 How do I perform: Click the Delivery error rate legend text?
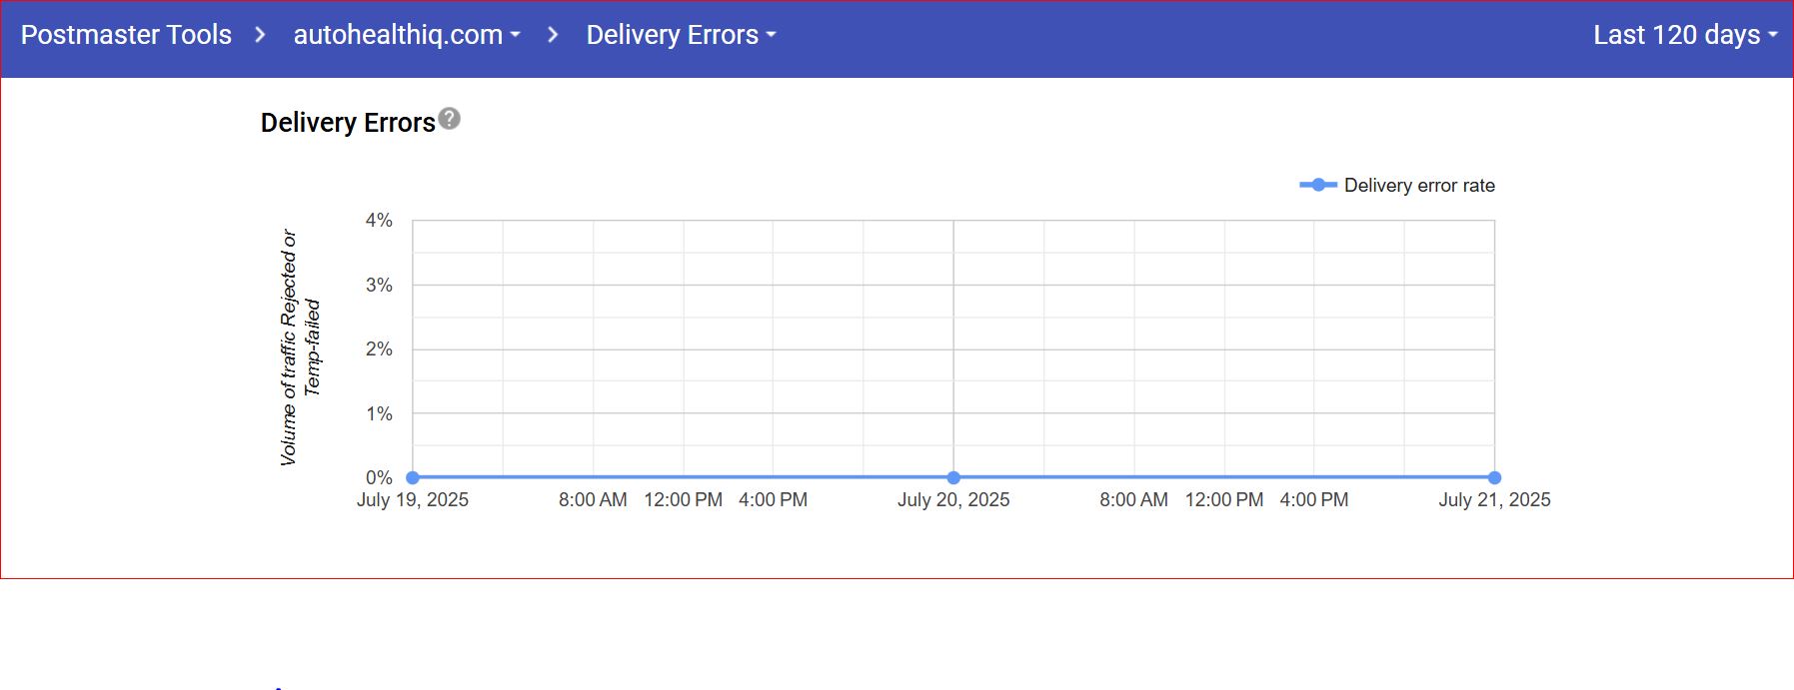pos(1419,186)
